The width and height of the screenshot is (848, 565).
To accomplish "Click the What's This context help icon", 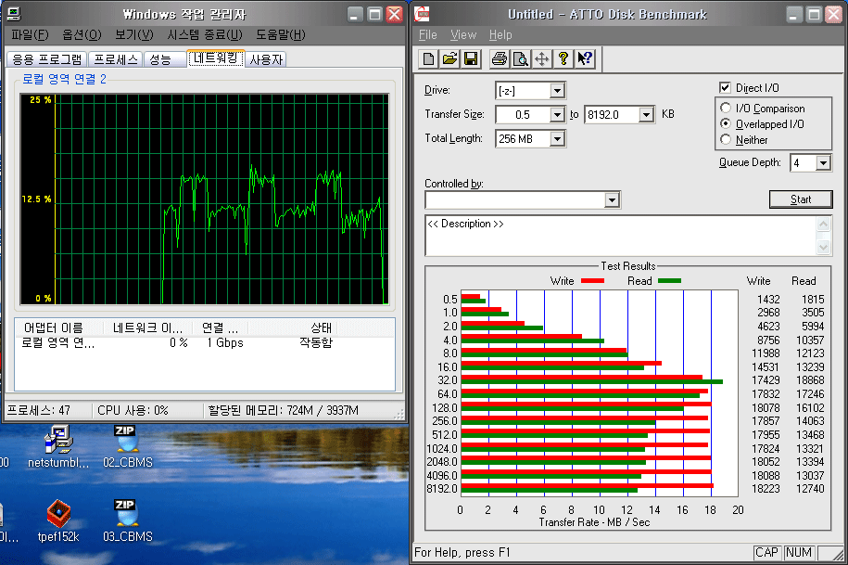I will click(x=584, y=58).
